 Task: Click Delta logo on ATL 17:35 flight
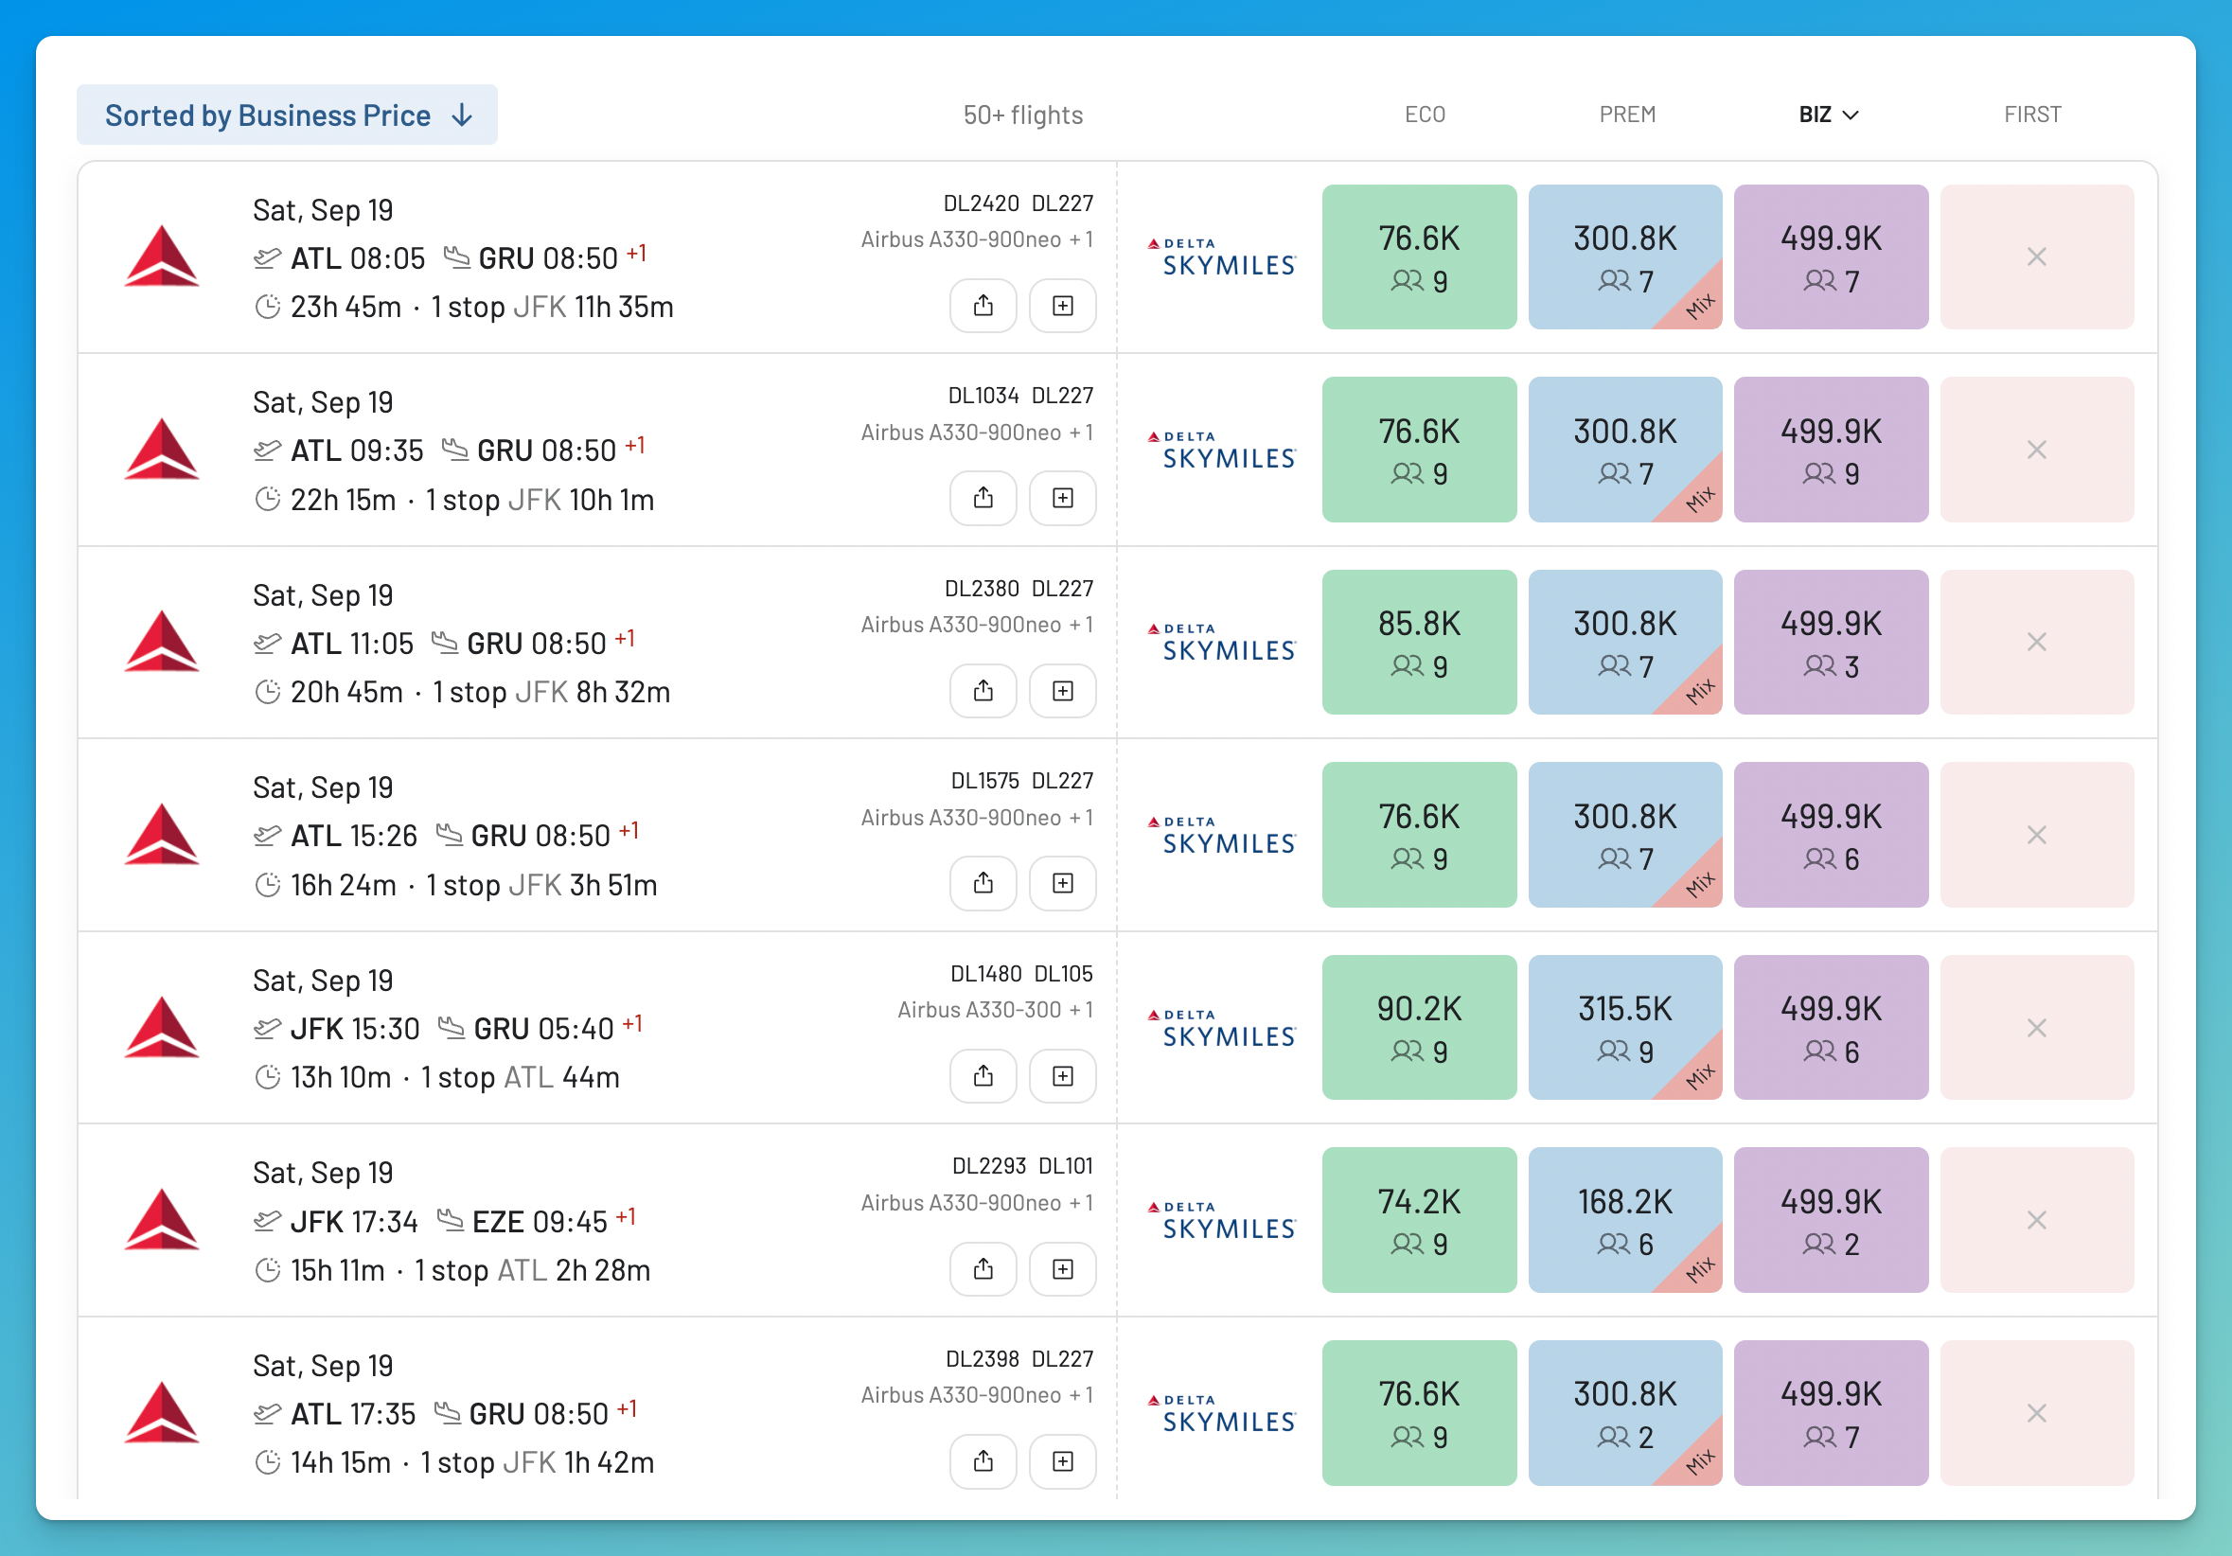point(161,1412)
